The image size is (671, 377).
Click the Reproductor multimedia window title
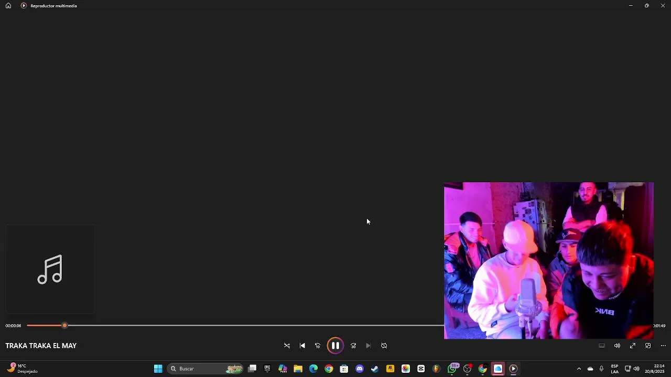click(x=53, y=6)
